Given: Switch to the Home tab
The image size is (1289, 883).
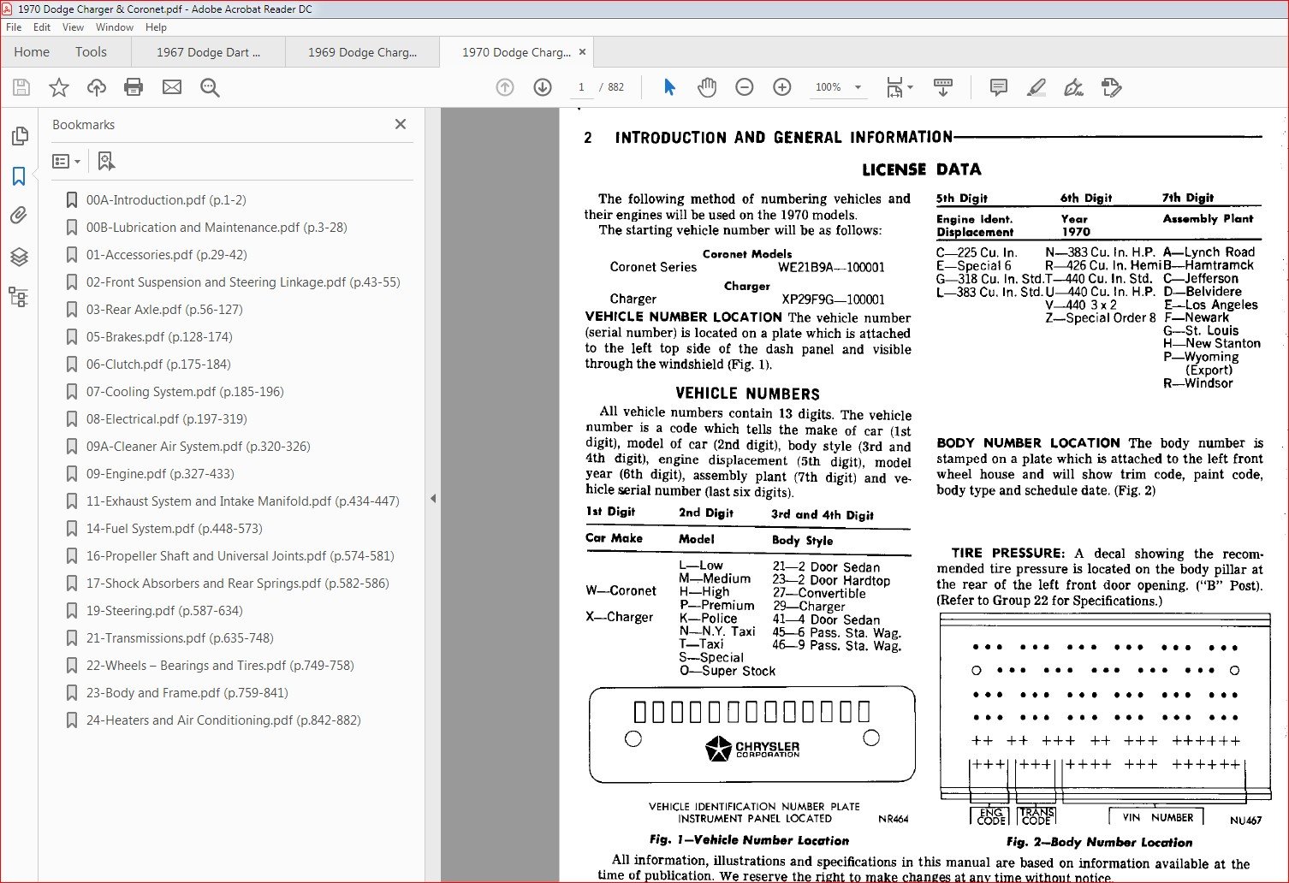Looking at the screenshot, I should 32,52.
